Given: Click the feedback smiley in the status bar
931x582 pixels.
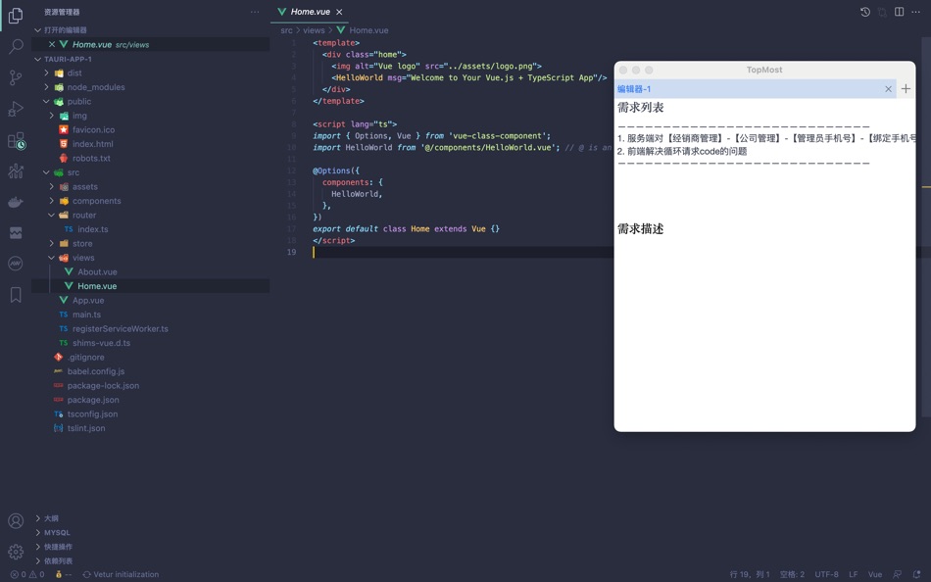Looking at the screenshot, I should [x=896, y=574].
